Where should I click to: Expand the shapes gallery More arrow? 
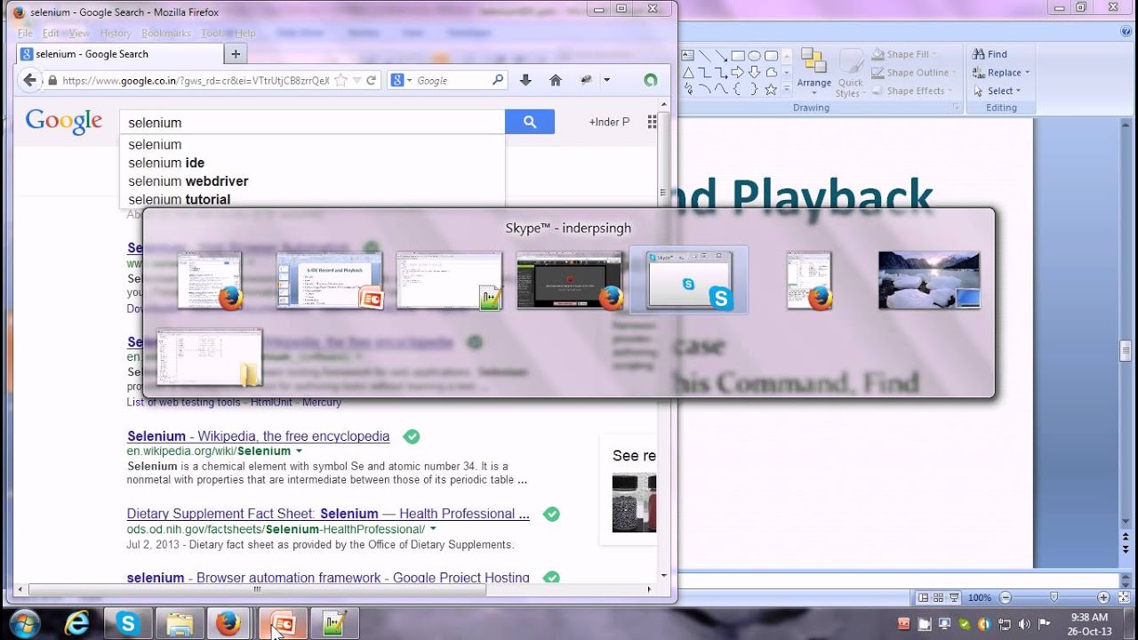click(786, 91)
